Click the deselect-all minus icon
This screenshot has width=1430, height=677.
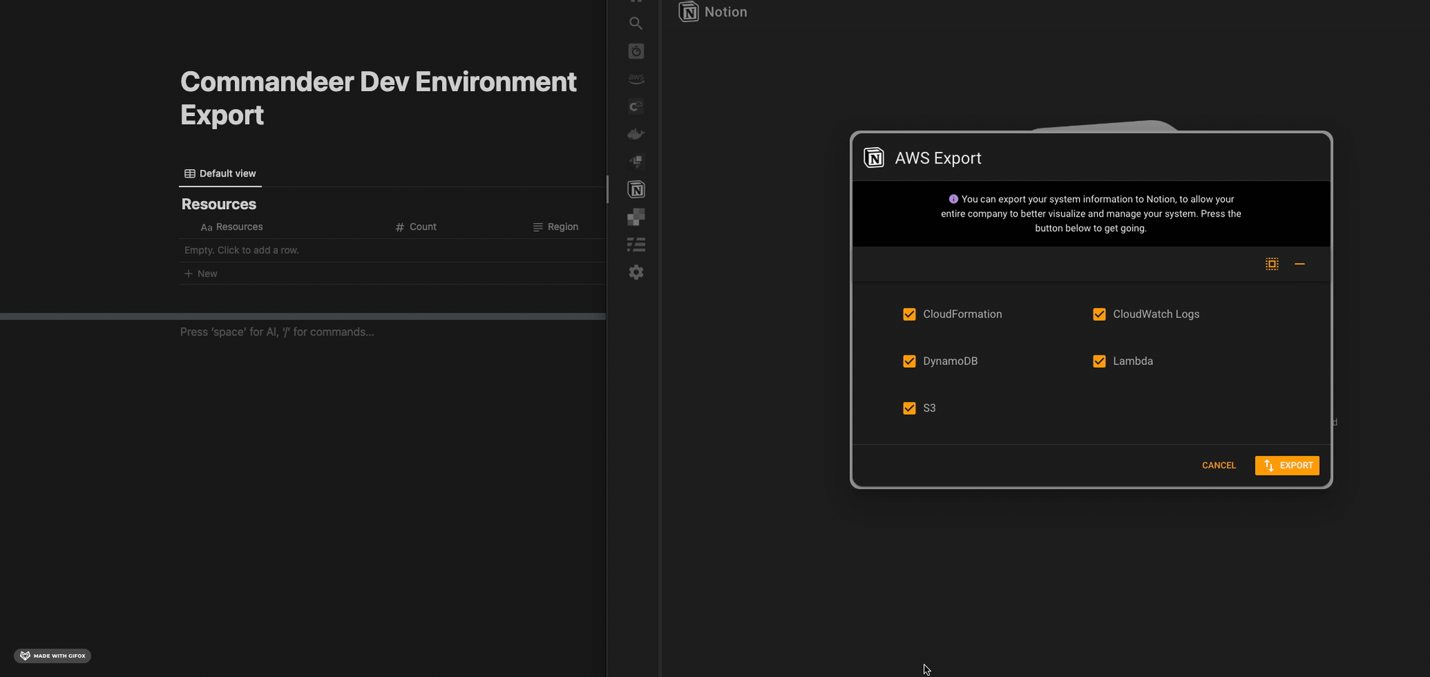coord(1299,264)
